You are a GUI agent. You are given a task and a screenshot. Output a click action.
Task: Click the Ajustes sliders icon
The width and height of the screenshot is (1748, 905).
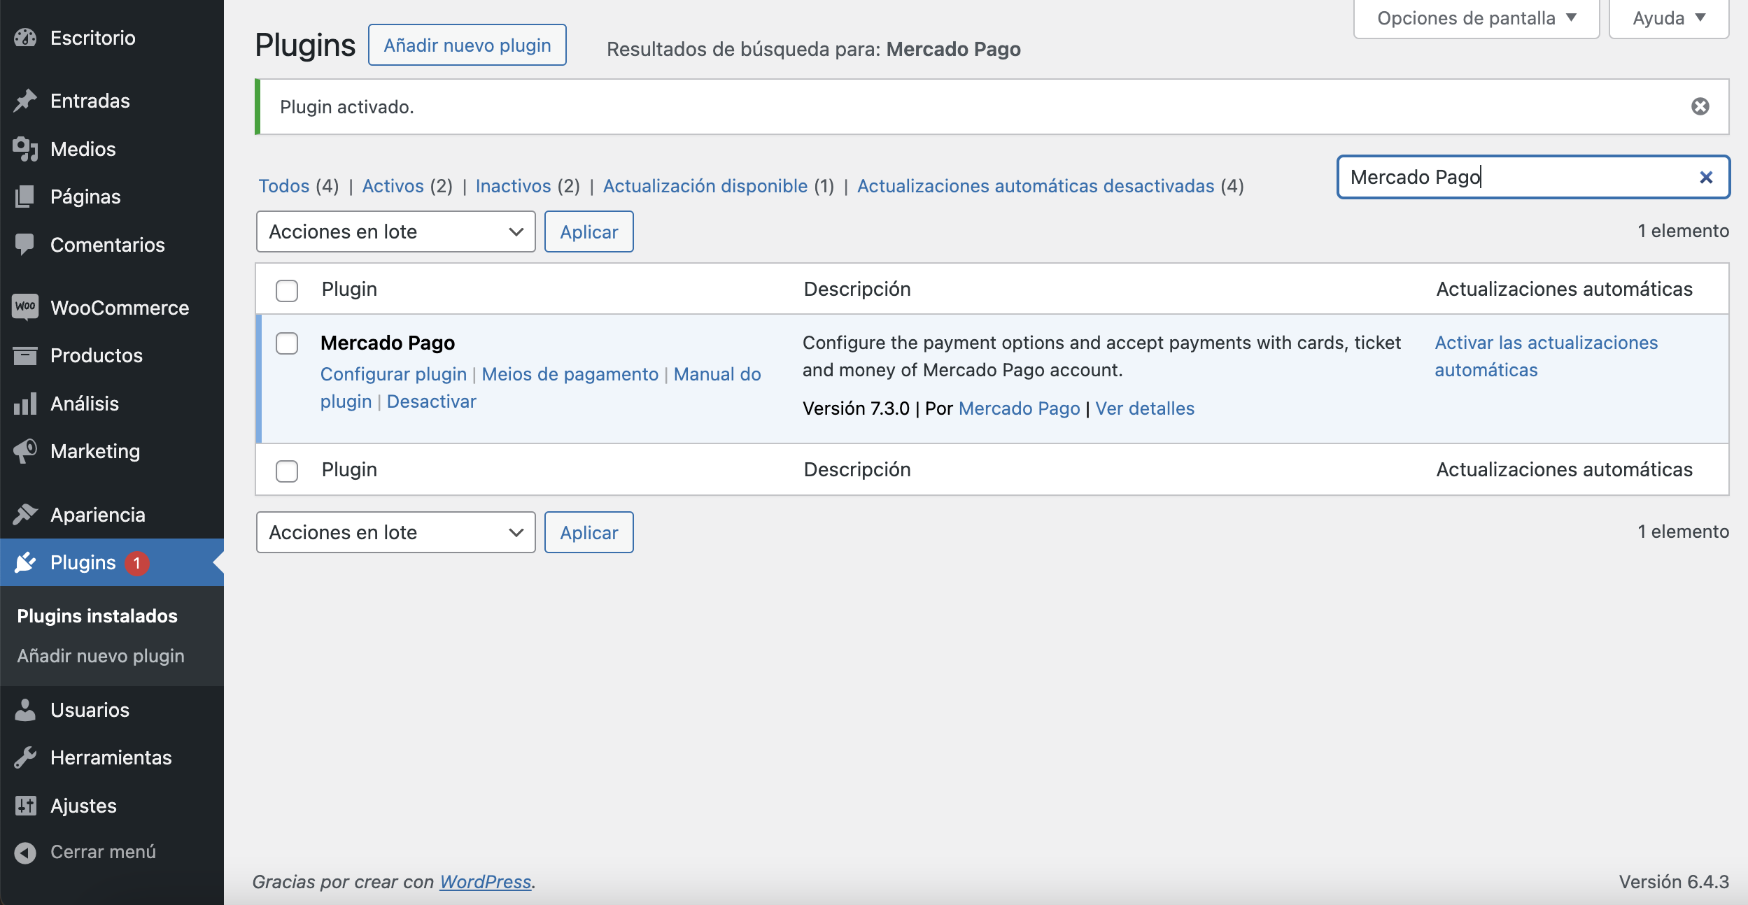click(25, 806)
